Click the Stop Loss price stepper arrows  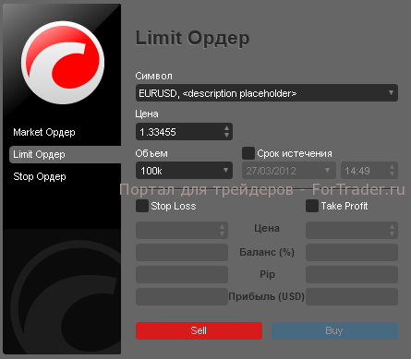tap(222, 230)
